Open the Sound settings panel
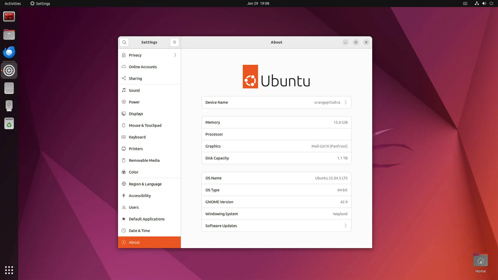Viewport: 498px width, 280px height. pos(134,90)
